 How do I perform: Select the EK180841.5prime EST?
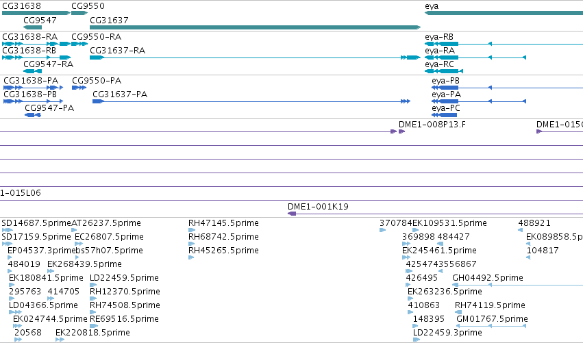pyautogui.click(x=46, y=277)
